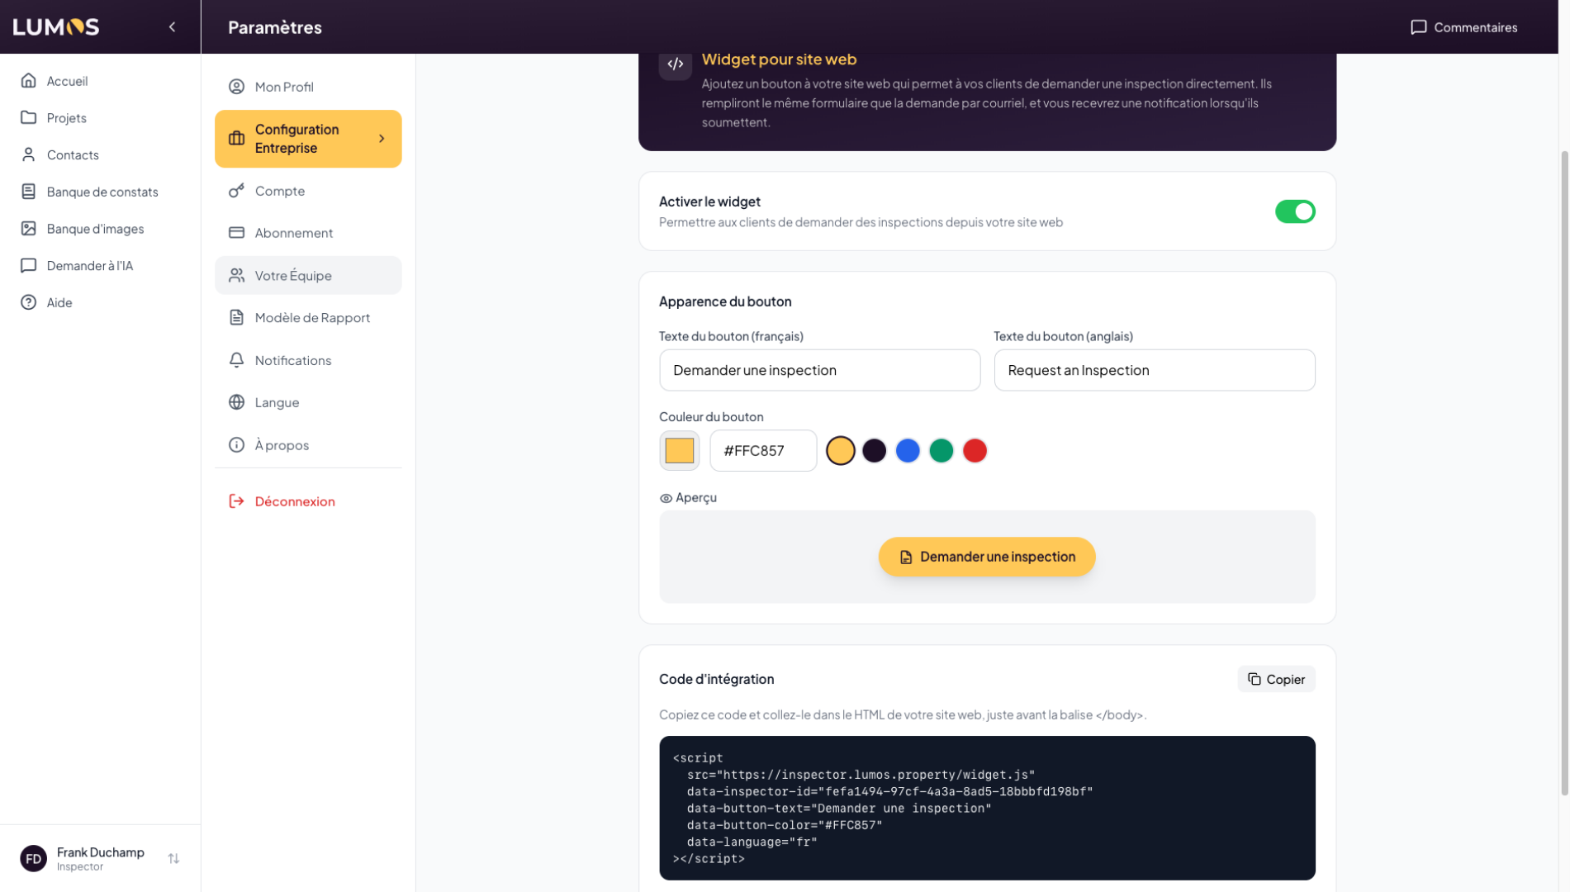Choose the red button color swatch
The height and width of the screenshot is (892, 1570).
click(x=975, y=451)
